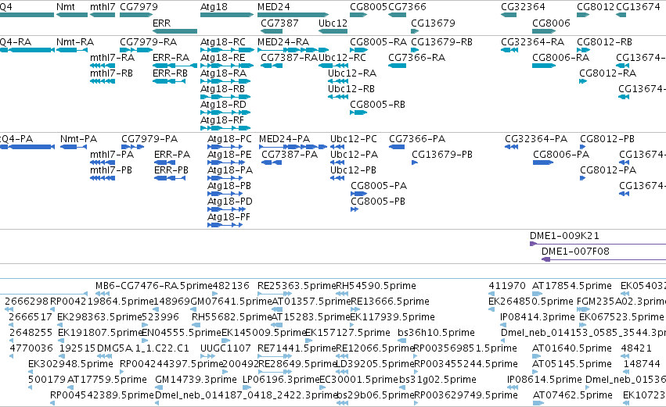The width and height of the screenshot is (666, 407).
Task: Select the Atg18 gene bar
Action: [227, 15]
